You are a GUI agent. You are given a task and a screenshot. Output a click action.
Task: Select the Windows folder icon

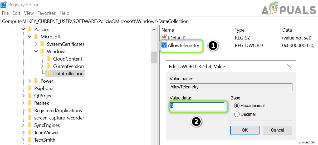pos(42,51)
